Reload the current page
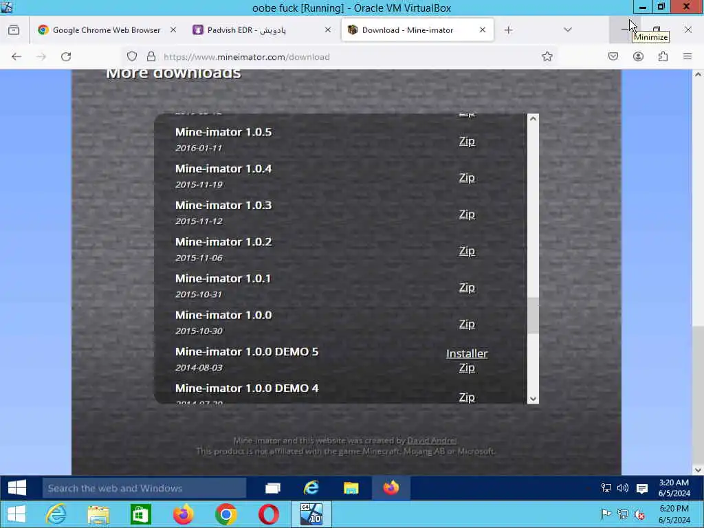 (x=66, y=56)
